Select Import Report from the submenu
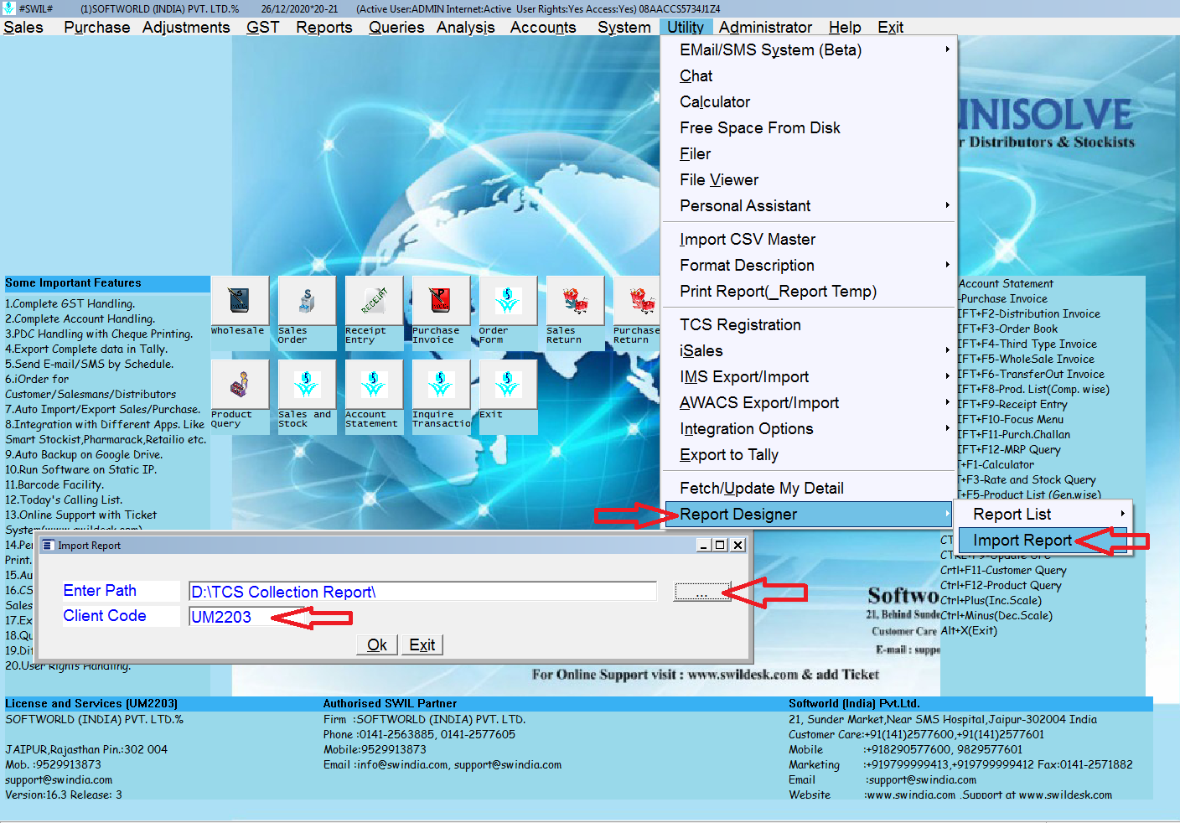Viewport: 1180px width, 823px height. [1022, 541]
